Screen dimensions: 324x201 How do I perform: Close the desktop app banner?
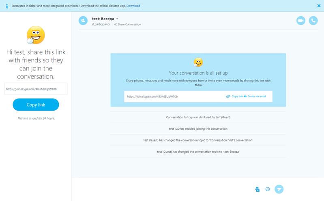click(x=319, y=6)
